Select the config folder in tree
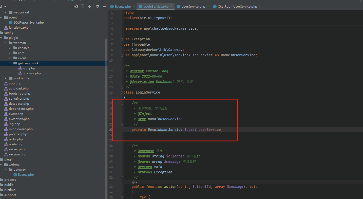This screenshot has height=199, width=363. [9, 33]
